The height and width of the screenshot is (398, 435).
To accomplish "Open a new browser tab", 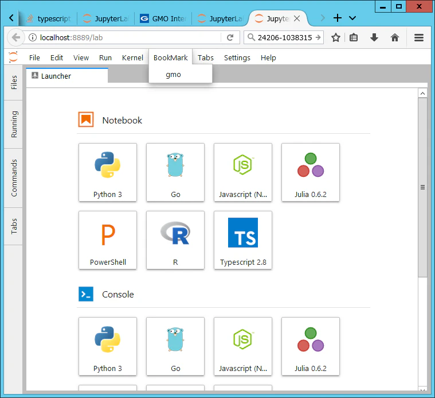I will 338,18.
